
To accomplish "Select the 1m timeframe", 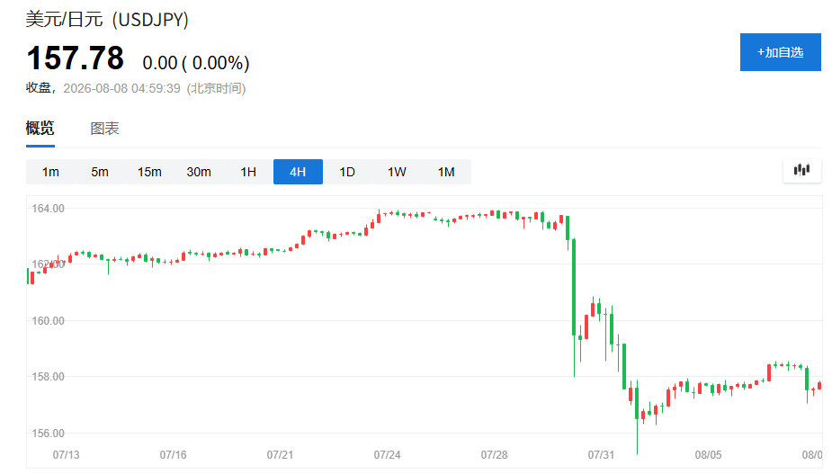I will pyautogui.click(x=50, y=172).
